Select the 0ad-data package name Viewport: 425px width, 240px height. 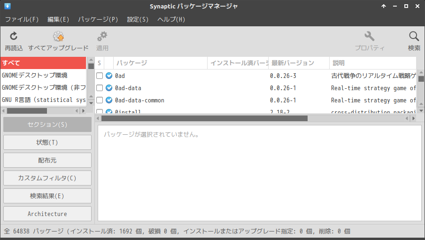tap(128, 88)
